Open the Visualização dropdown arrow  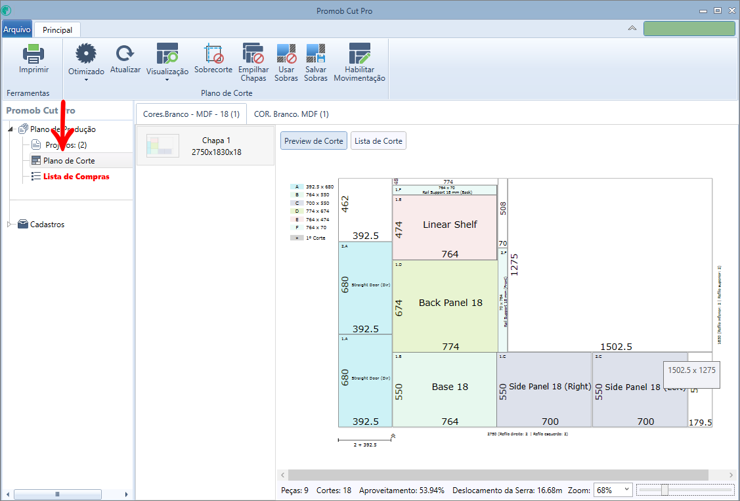click(167, 79)
